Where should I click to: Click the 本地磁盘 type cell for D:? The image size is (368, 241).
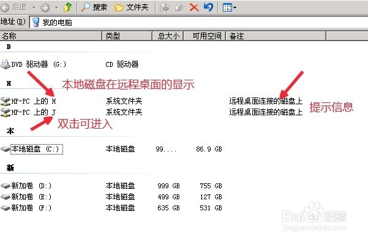120,186
